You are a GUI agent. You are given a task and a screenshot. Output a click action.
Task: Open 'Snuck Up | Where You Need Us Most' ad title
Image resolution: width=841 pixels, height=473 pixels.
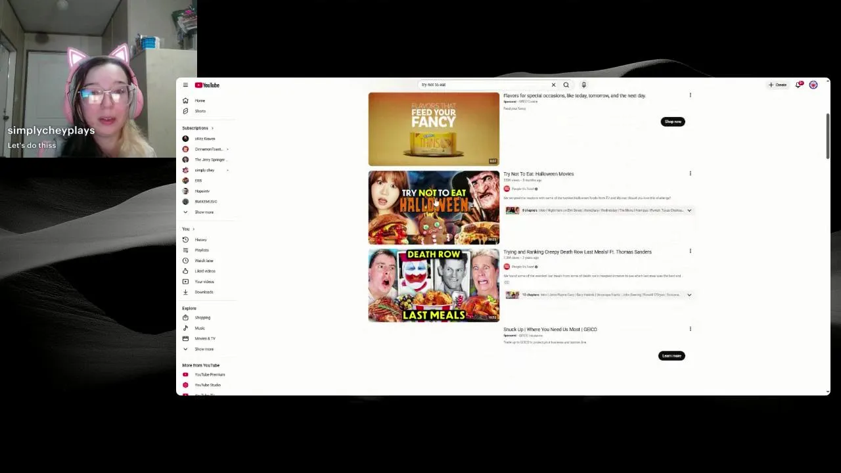pyautogui.click(x=550, y=330)
